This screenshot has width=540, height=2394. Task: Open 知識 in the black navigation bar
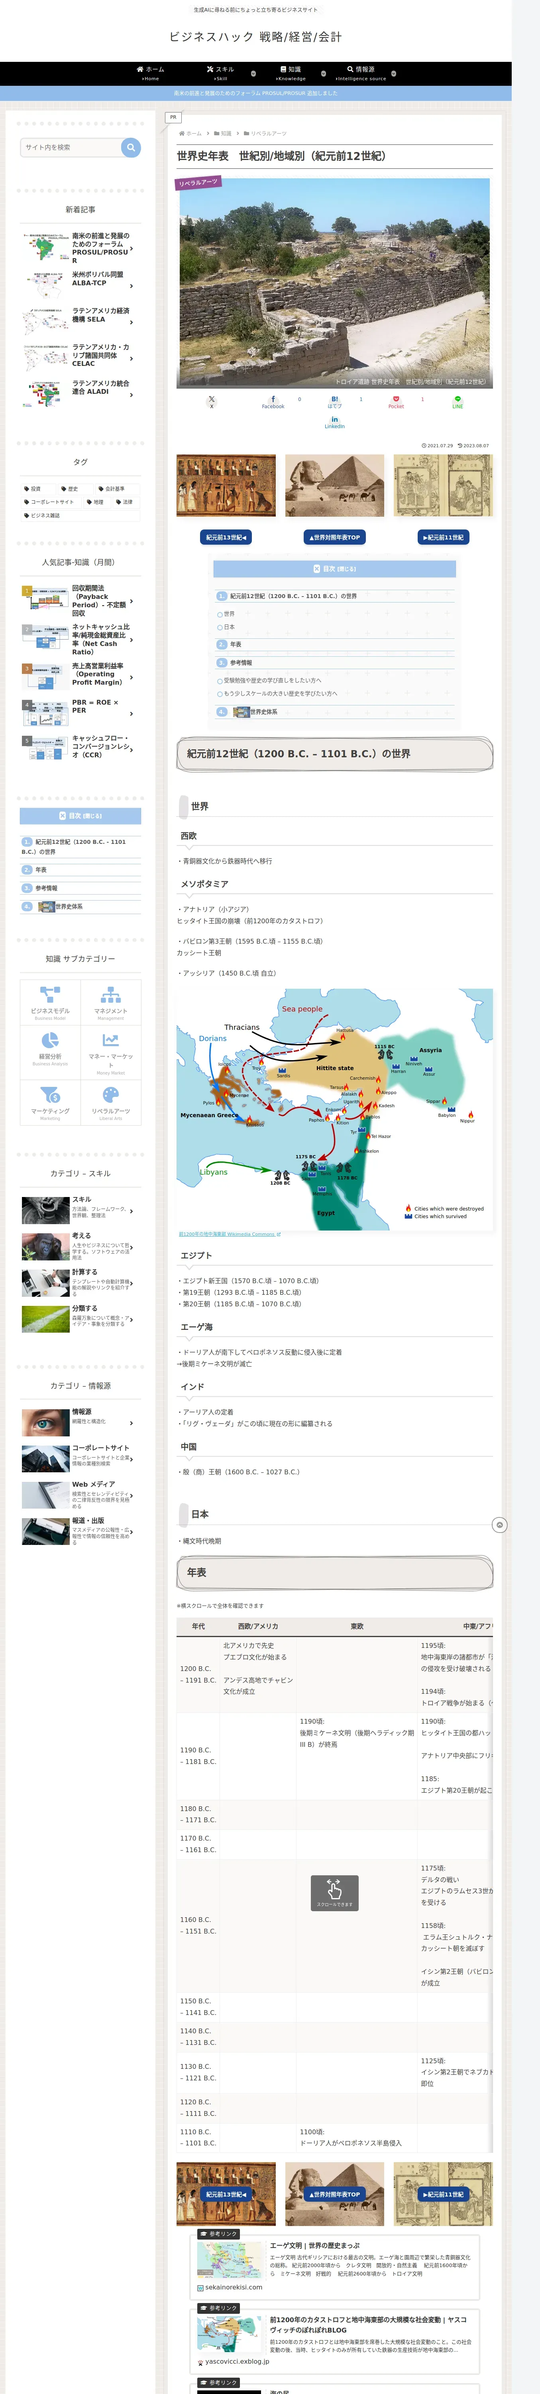click(x=291, y=73)
